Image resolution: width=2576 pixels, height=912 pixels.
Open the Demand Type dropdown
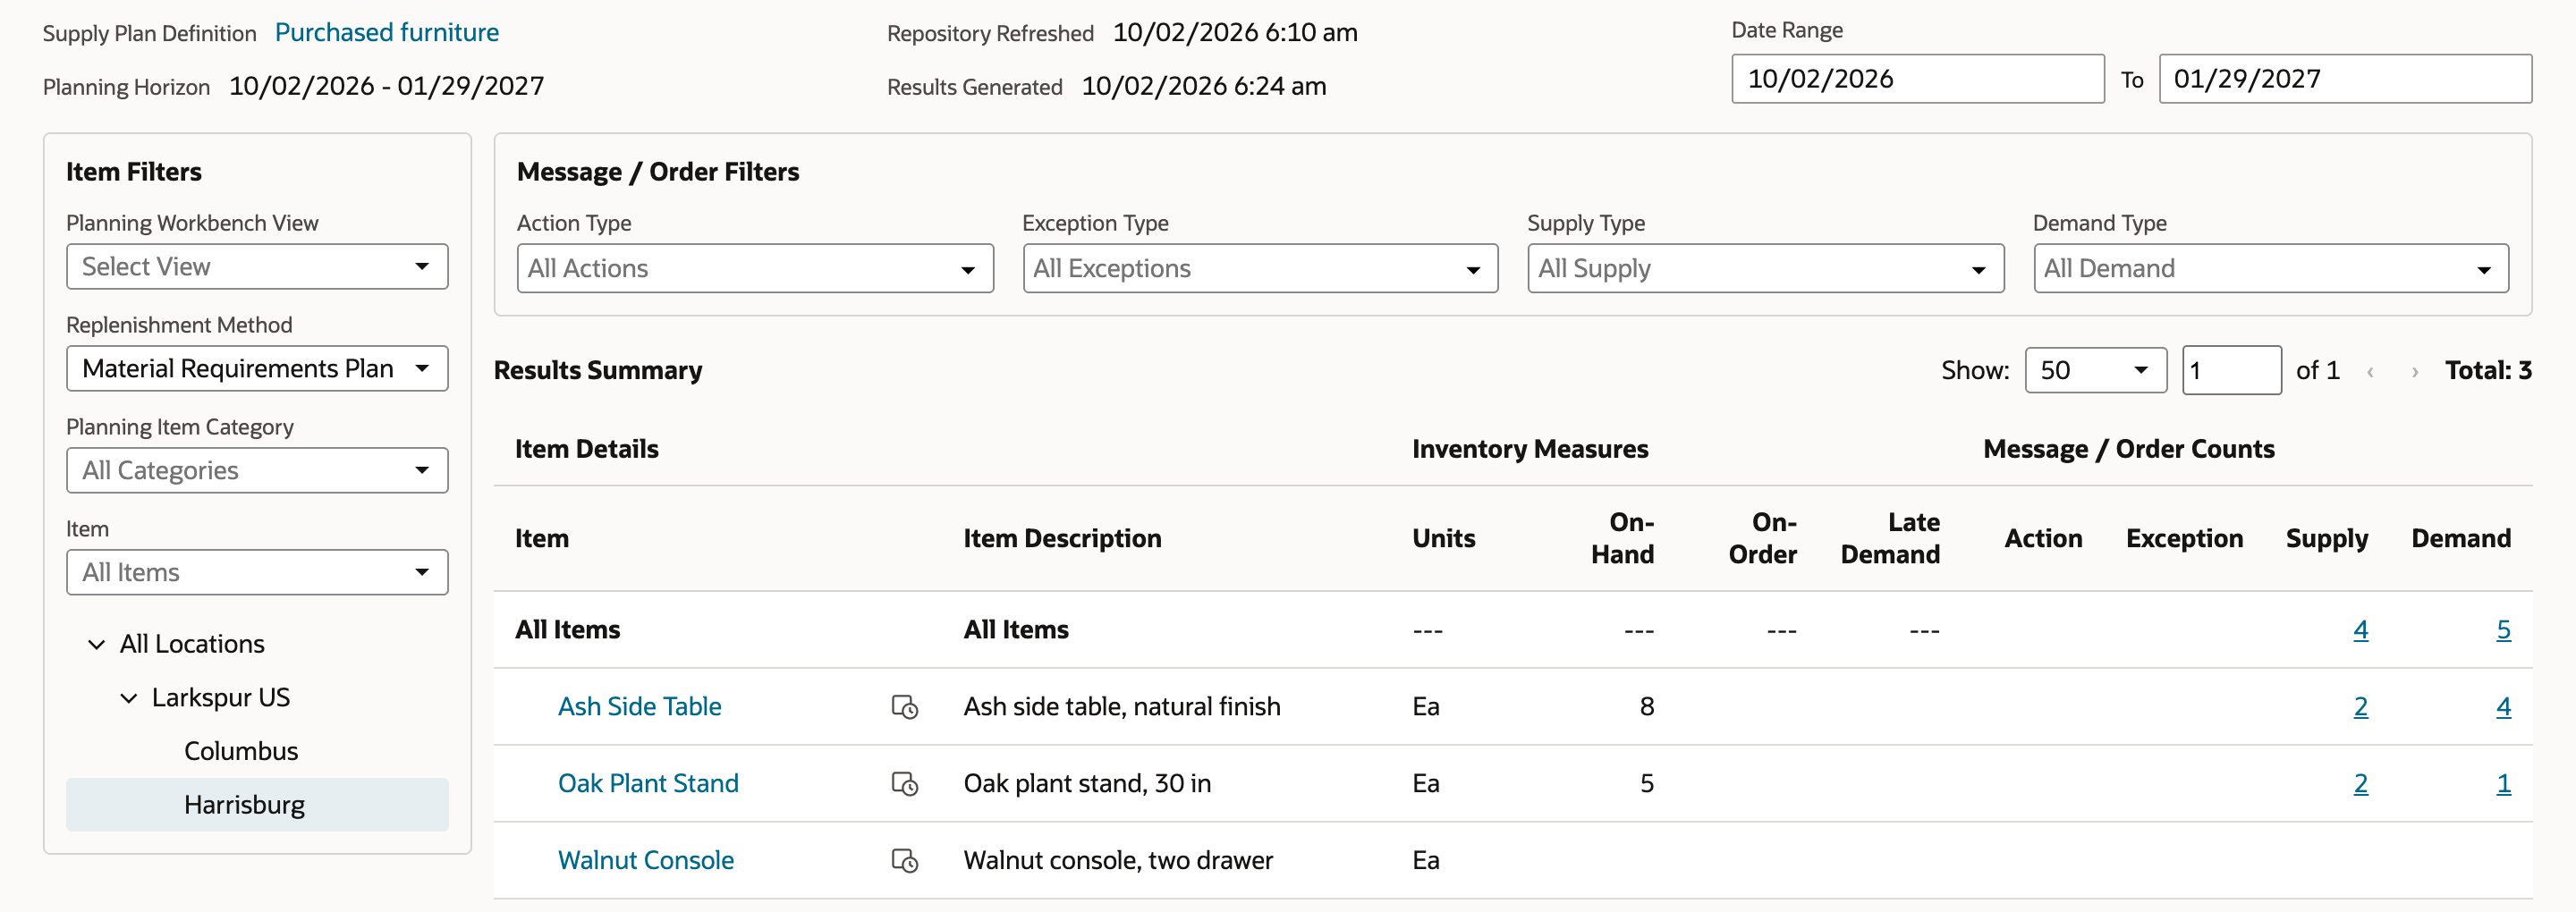pos(2270,269)
